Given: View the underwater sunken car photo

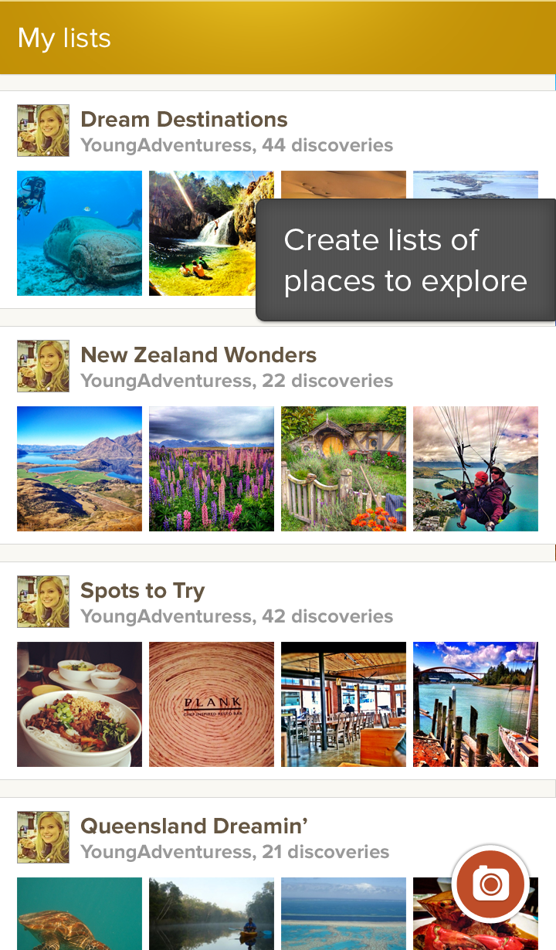Looking at the screenshot, I should (80, 233).
